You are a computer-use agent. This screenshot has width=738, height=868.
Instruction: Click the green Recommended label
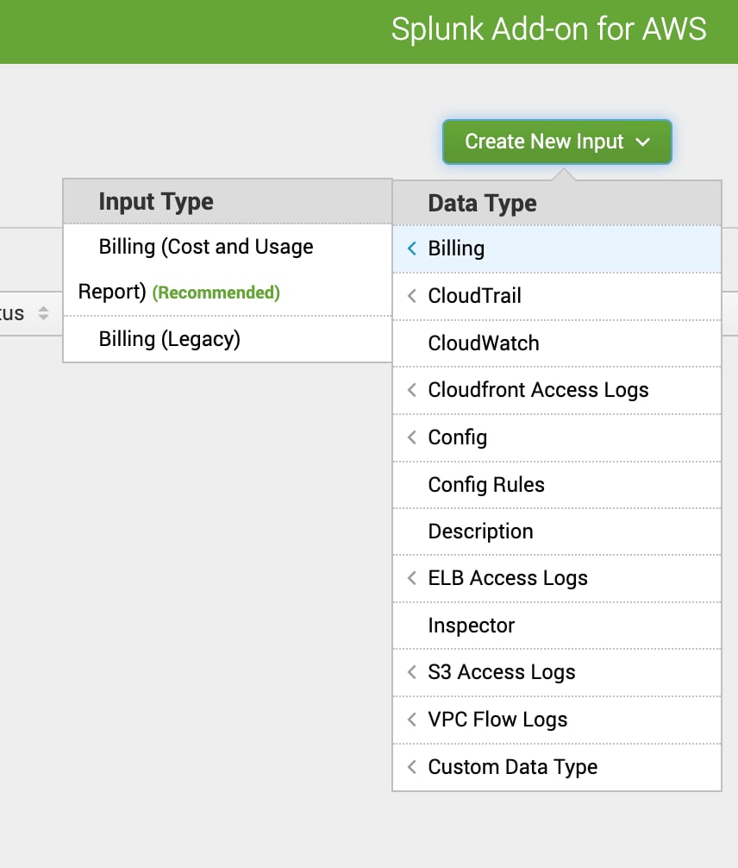pyautogui.click(x=216, y=292)
